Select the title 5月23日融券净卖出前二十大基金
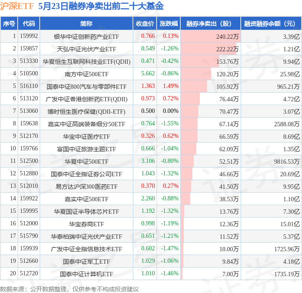 pyautogui.click(x=101, y=6)
